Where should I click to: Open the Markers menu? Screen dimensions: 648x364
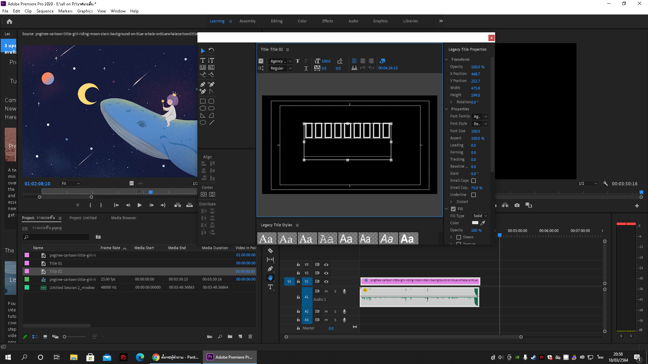pyautogui.click(x=65, y=11)
